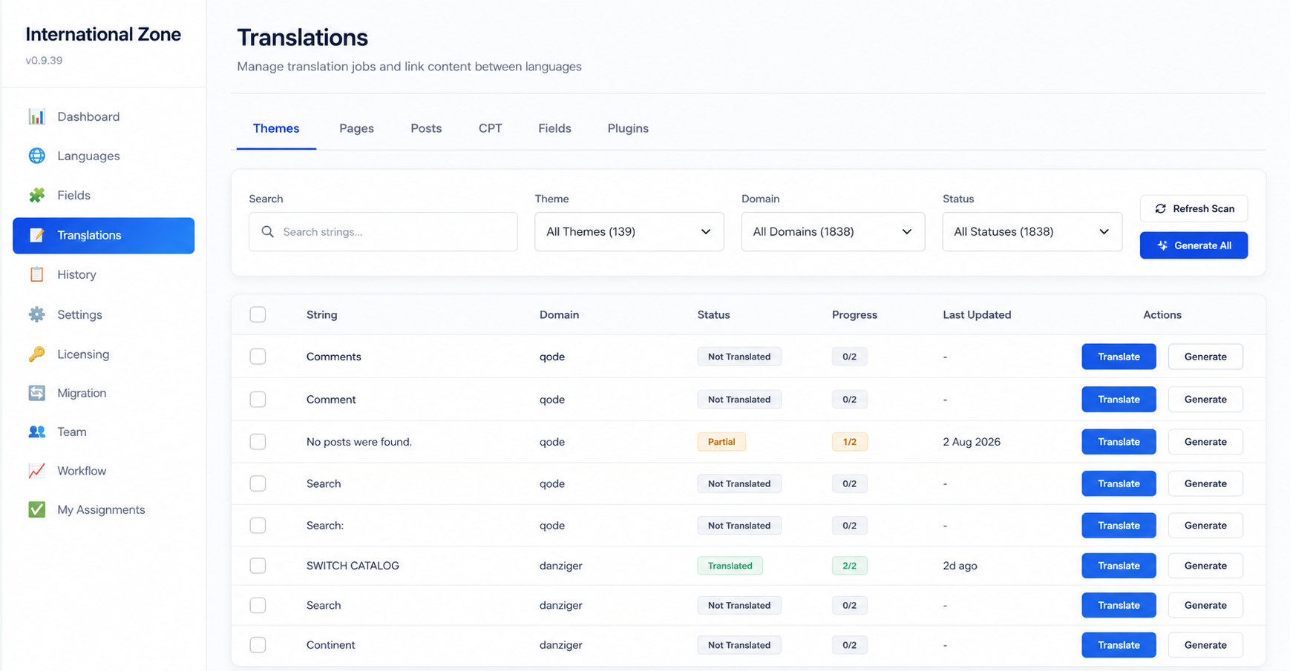The width and height of the screenshot is (1290, 671).
Task: Click the globe icon for Languages
Action: 36,156
